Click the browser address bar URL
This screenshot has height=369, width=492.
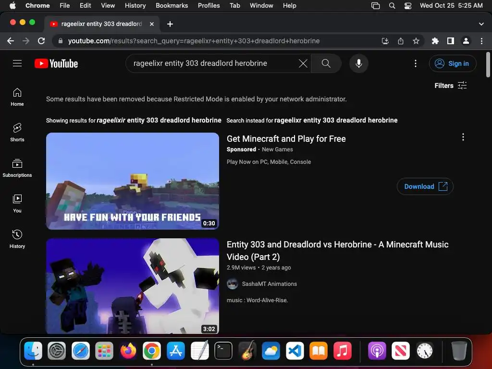(x=194, y=41)
